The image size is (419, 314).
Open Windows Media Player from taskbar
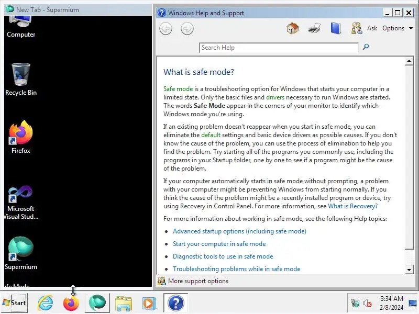(149, 304)
